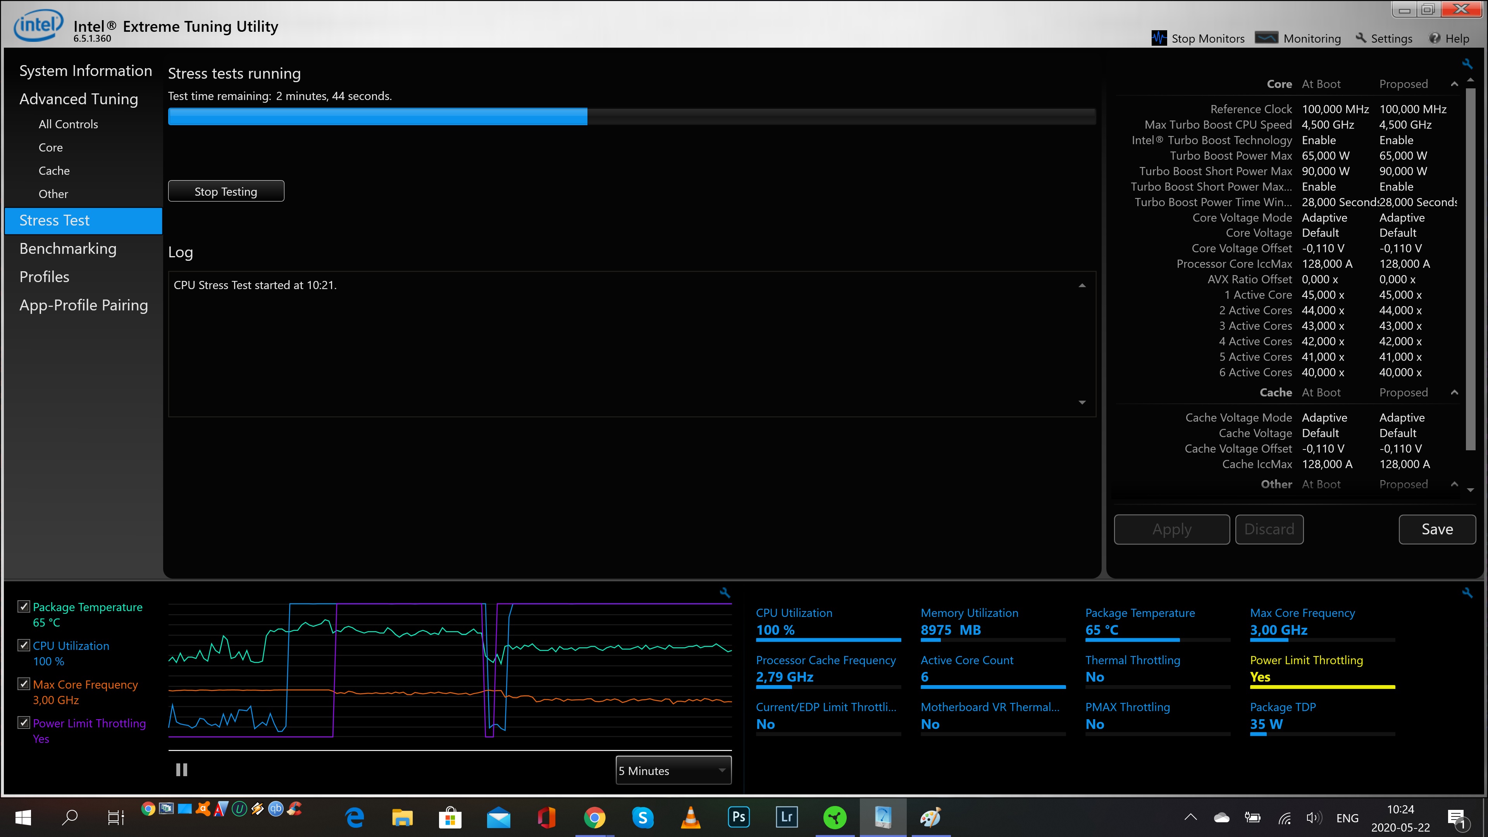The width and height of the screenshot is (1488, 837).
Task: Show hidden system tray icons
Action: pos(1190,817)
